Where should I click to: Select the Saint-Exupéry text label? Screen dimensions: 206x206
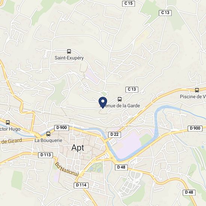69,58
